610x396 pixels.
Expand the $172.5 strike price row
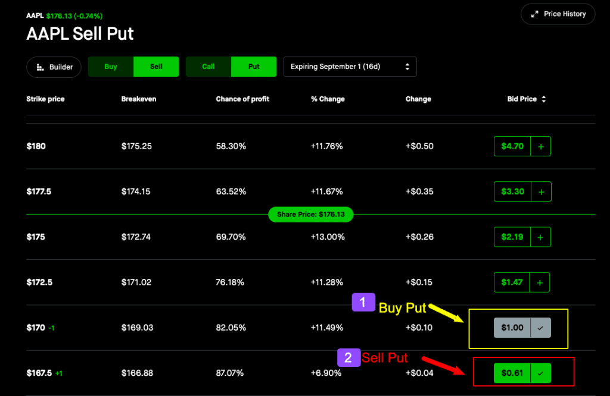click(x=39, y=282)
